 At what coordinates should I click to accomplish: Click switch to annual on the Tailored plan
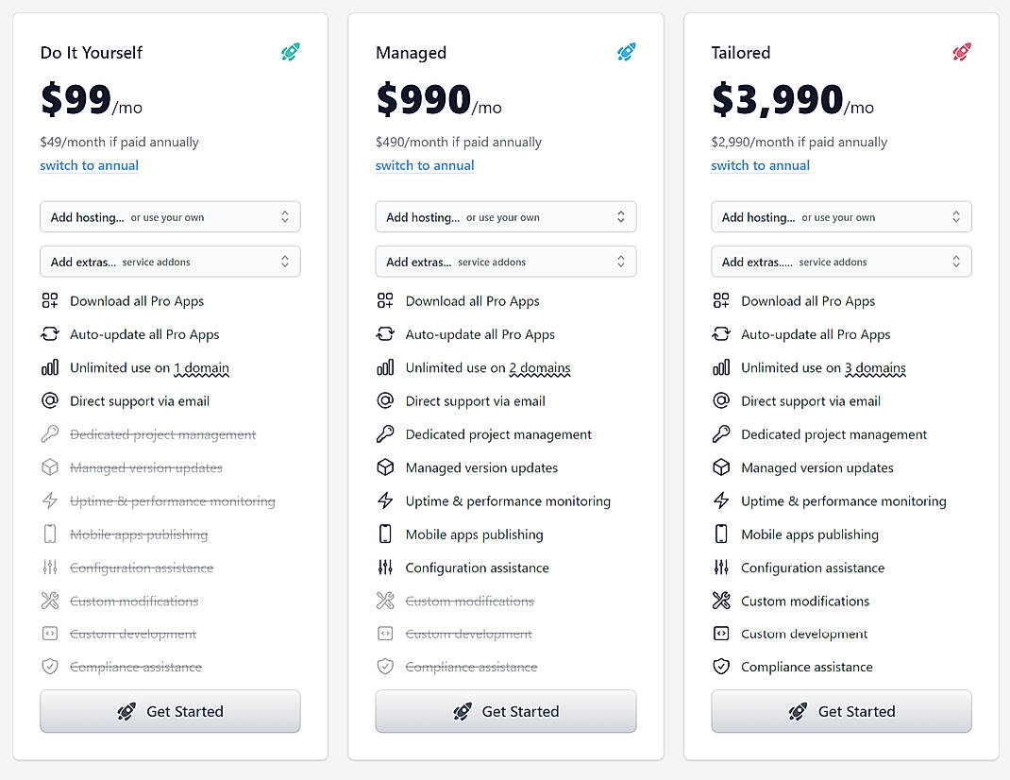760,165
